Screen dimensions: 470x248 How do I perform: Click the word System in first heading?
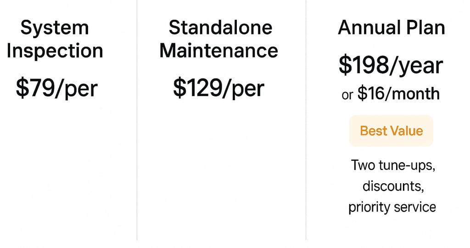point(55,28)
